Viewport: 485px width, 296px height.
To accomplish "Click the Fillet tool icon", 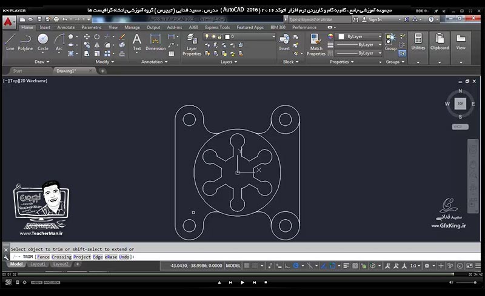I will [x=107, y=45].
